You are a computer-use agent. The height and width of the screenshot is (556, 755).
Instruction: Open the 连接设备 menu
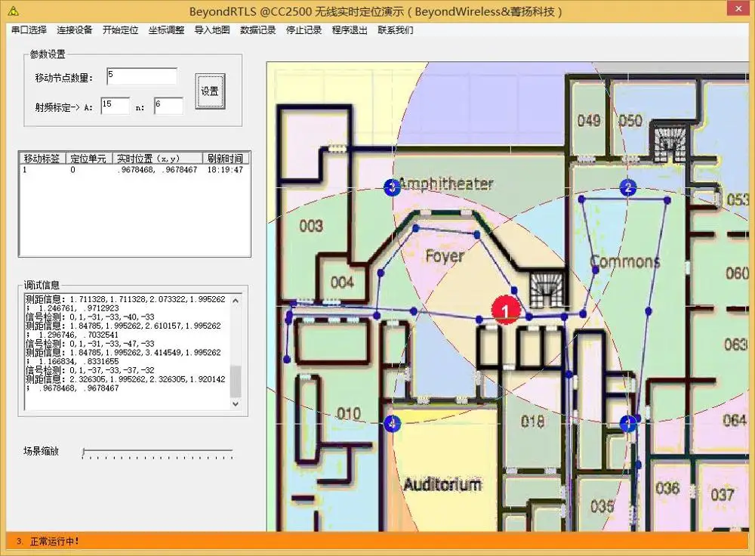[75, 30]
